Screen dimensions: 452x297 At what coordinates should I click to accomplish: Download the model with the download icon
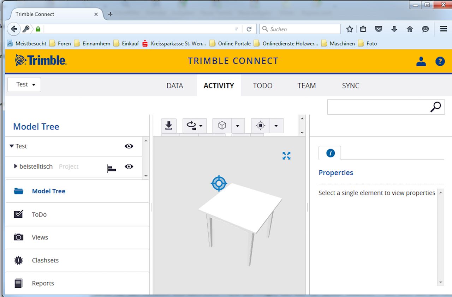[168, 126]
